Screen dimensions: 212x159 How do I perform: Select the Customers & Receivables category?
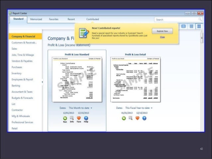(x=24, y=42)
